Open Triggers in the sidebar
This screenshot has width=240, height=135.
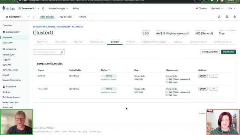point(6,60)
